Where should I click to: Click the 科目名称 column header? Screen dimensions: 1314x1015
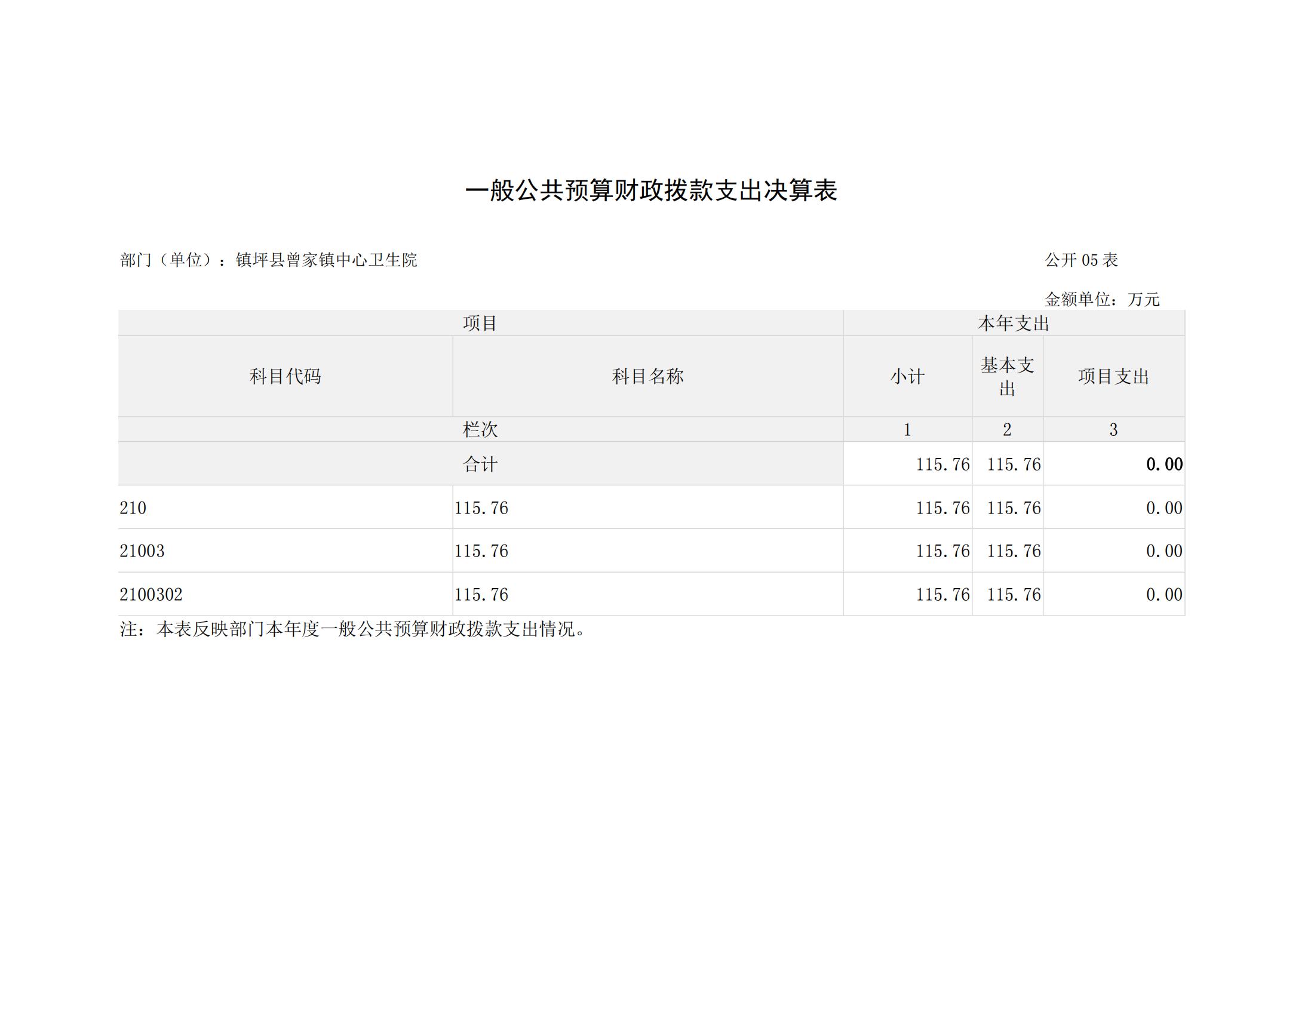(648, 376)
